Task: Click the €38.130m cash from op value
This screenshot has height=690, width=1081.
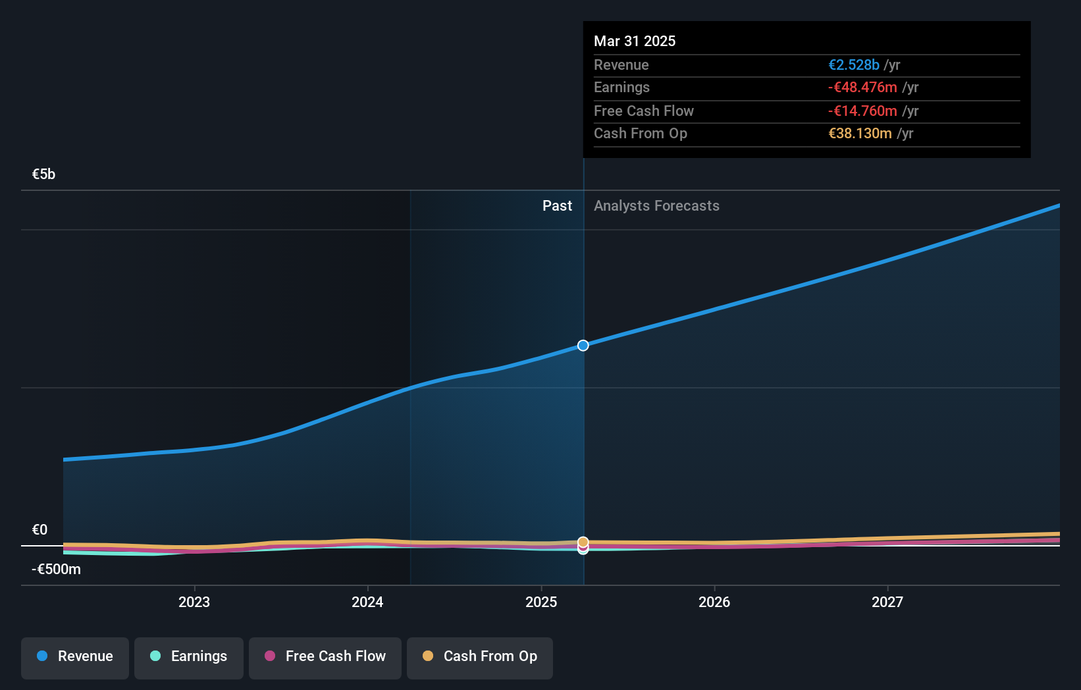Action: (860, 134)
